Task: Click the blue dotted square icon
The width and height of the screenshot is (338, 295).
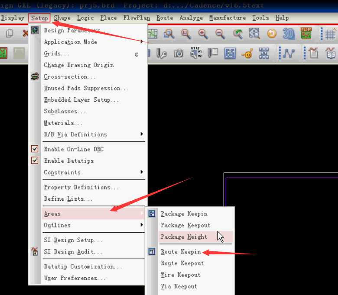Action: click(230, 53)
